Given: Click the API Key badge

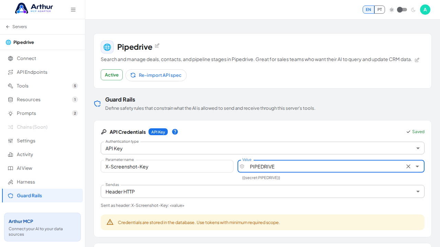Looking at the screenshot, I should pyautogui.click(x=158, y=132).
